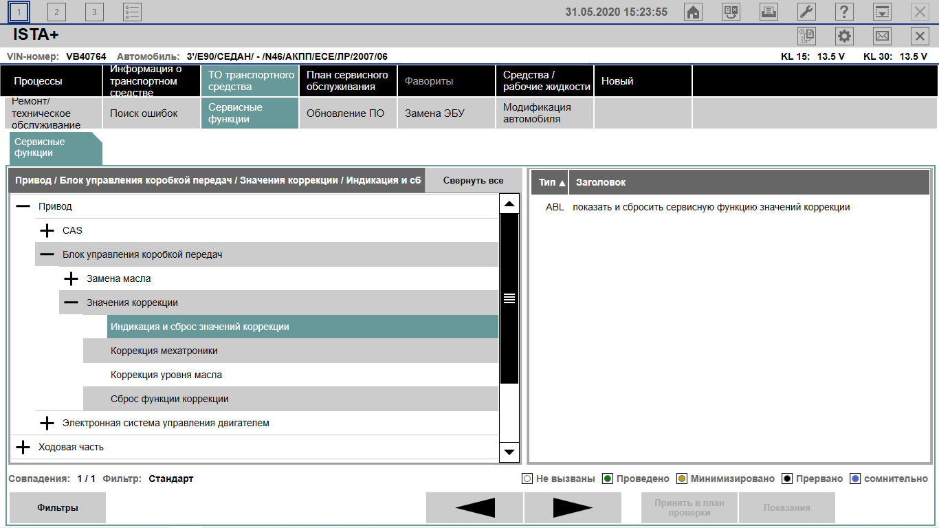Image resolution: width=939 pixels, height=528 pixels.
Task: Open the operations history documents icon
Action: coord(806,36)
